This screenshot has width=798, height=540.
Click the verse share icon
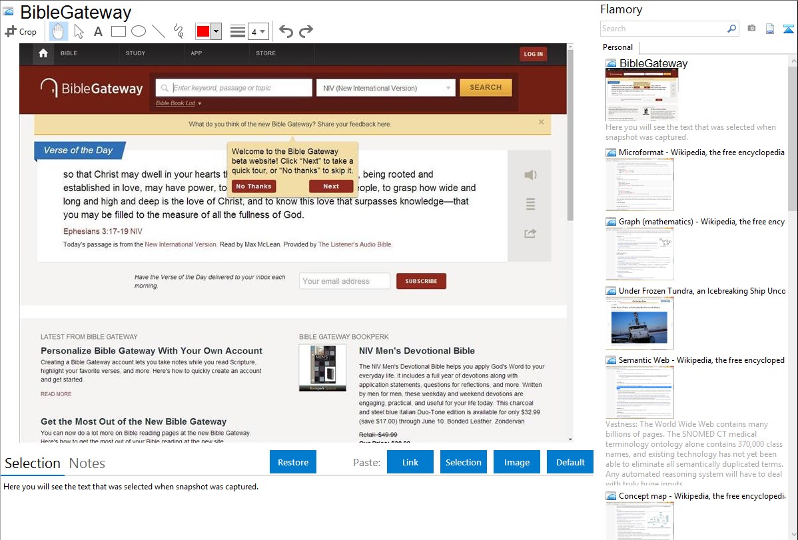pos(530,233)
